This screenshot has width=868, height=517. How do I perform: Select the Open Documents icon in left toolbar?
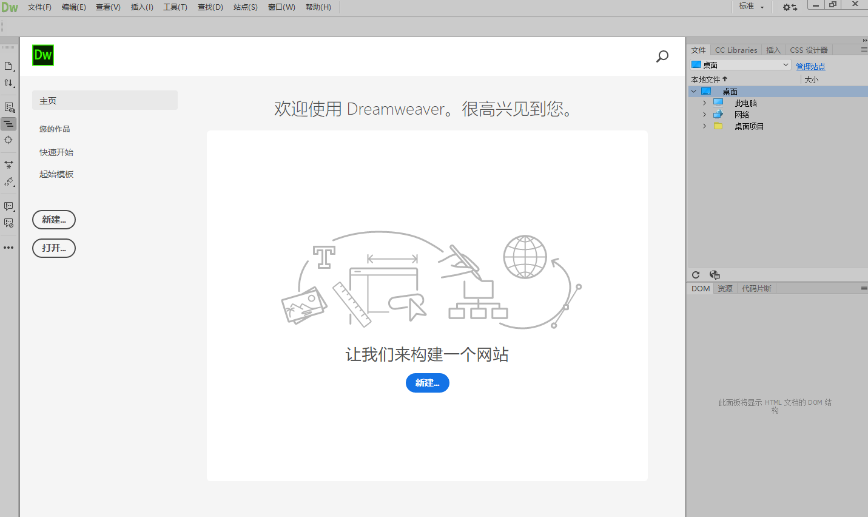click(8, 67)
